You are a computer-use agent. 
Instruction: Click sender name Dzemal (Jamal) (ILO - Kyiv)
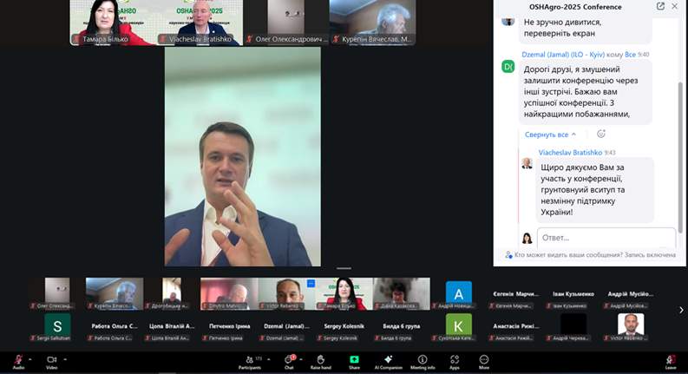[563, 55]
